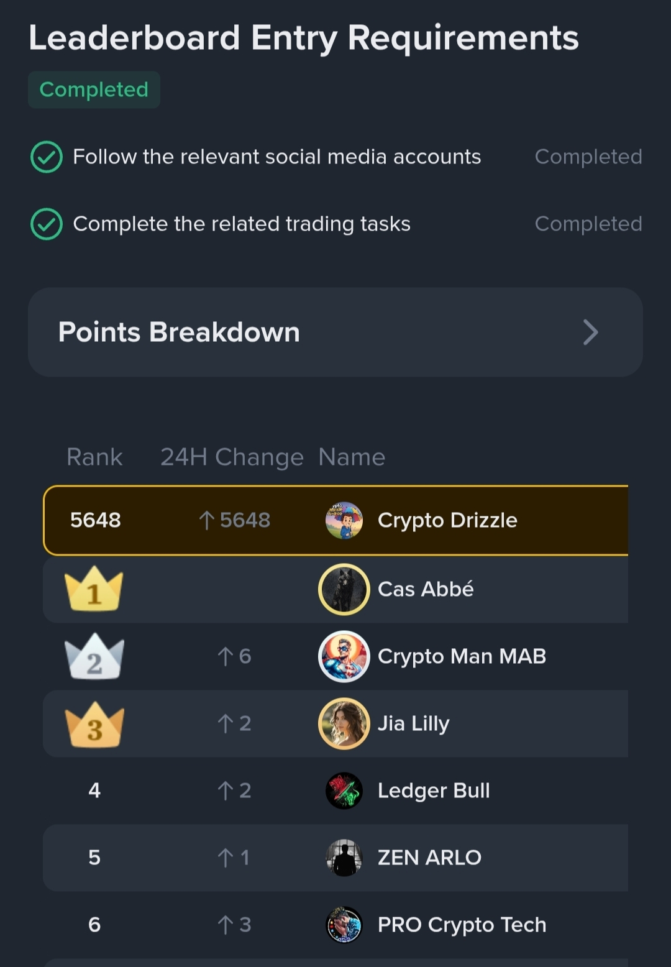671x967 pixels.
Task: Tap ZEN ARLO's silhouette avatar
Action: (344, 858)
